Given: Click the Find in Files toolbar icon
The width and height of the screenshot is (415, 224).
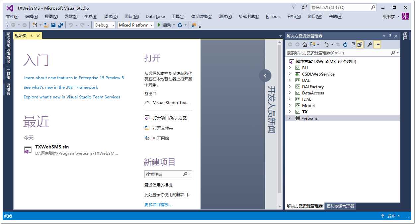Looking at the screenshot, I should (x=194, y=25).
